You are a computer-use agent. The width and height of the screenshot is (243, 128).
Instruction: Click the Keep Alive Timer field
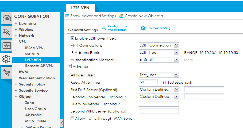click(150, 82)
